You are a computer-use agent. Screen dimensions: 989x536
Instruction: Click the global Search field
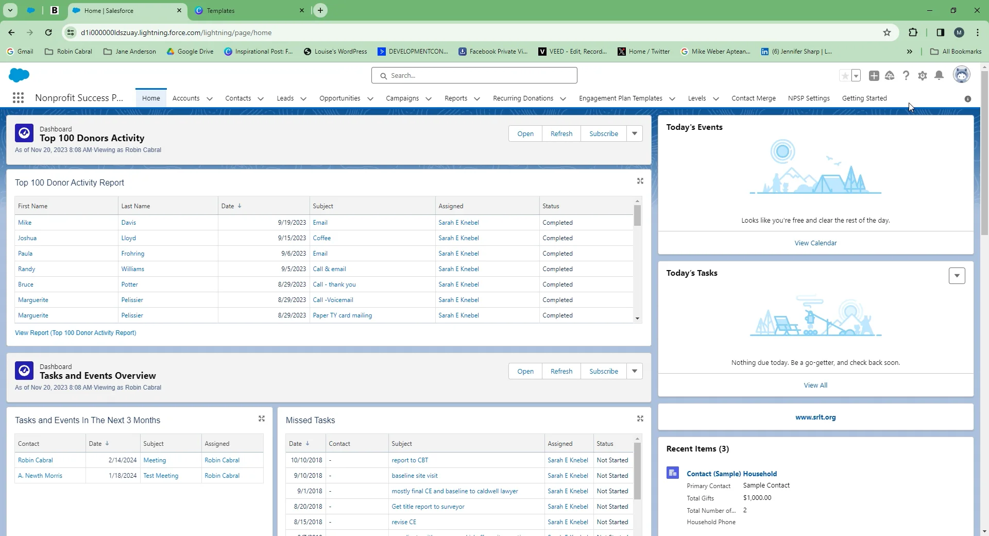click(474, 76)
